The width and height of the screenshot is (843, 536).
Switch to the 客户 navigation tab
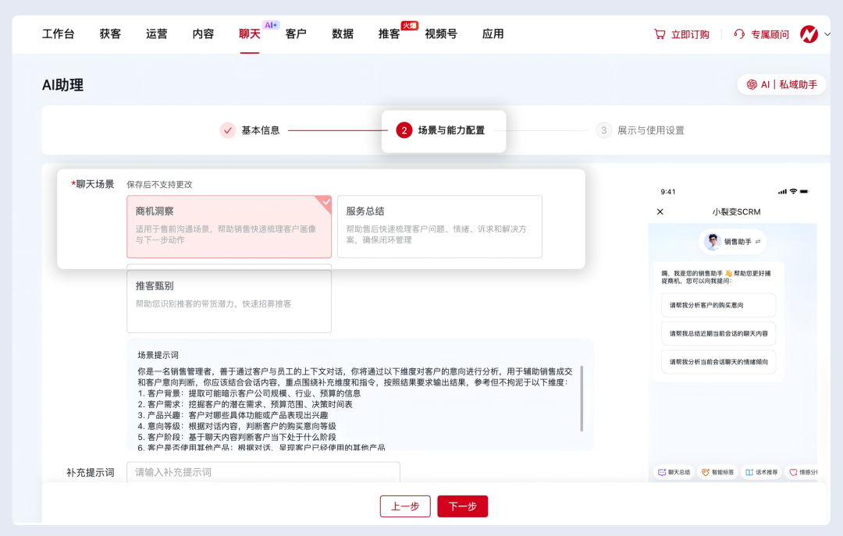coord(296,34)
